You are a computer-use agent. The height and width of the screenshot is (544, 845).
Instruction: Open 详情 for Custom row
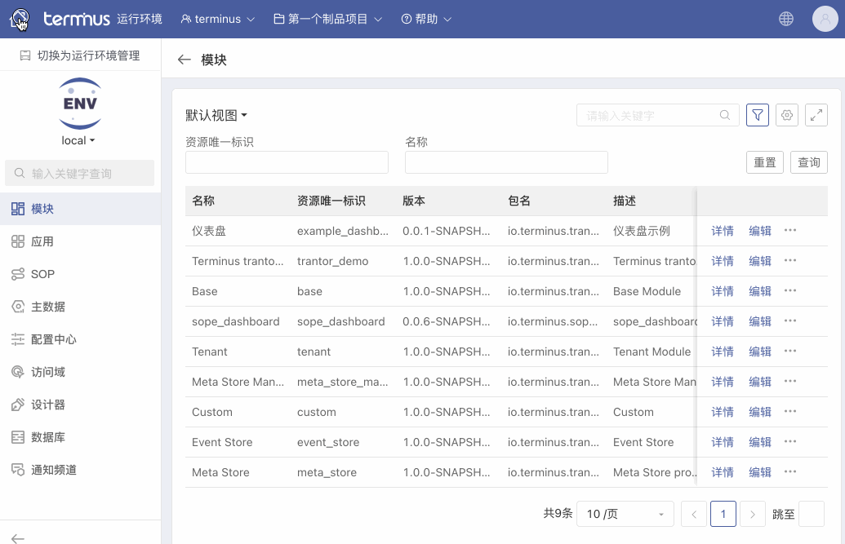click(723, 412)
